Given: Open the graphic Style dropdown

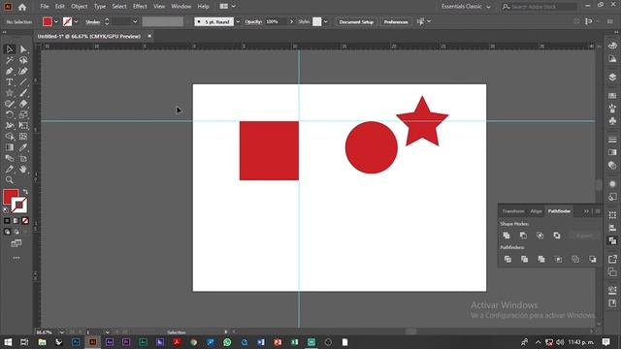Looking at the screenshot, I should (x=326, y=21).
